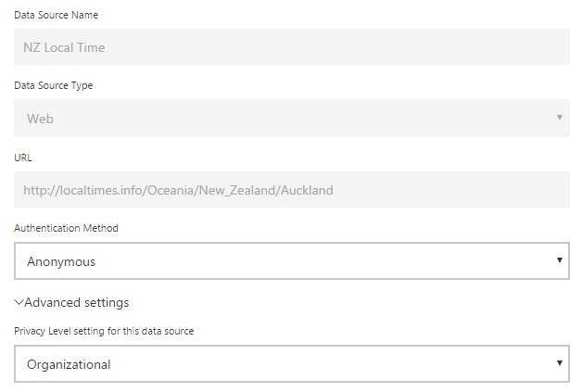Click 'Privacy Level setting for this data source' label
582x392 pixels.
tap(104, 331)
